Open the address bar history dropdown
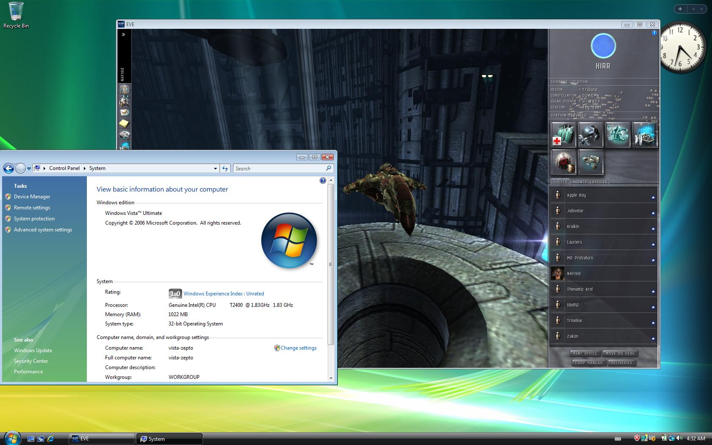The image size is (712, 445). 215,168
